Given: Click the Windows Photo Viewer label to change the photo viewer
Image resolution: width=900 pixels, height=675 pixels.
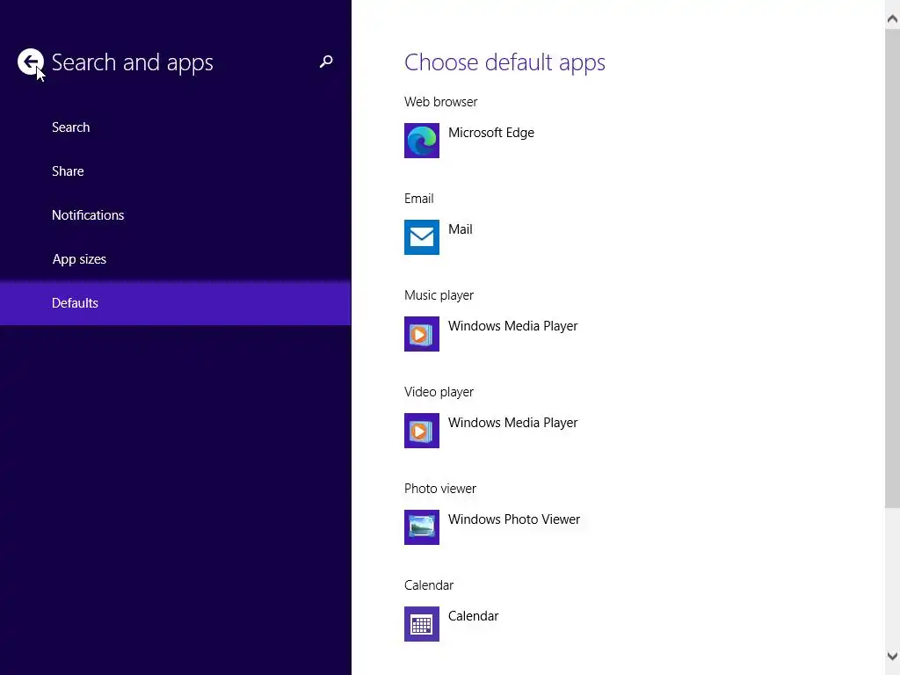Looking at the screenshot, I should (x=514, y=519).
